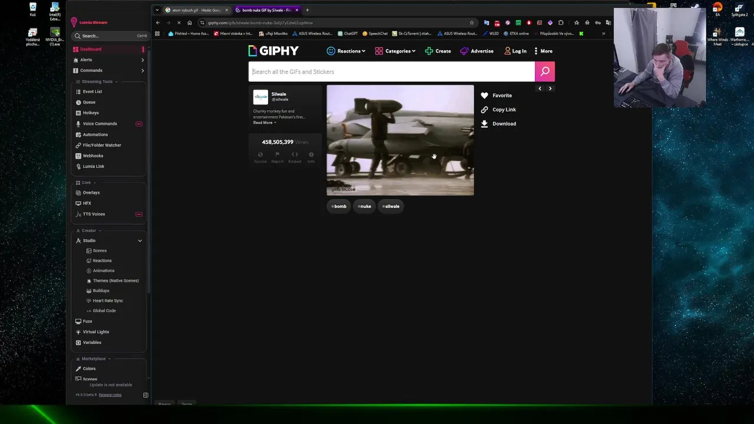Click the ChatGPT bookmark

(348, 34)
